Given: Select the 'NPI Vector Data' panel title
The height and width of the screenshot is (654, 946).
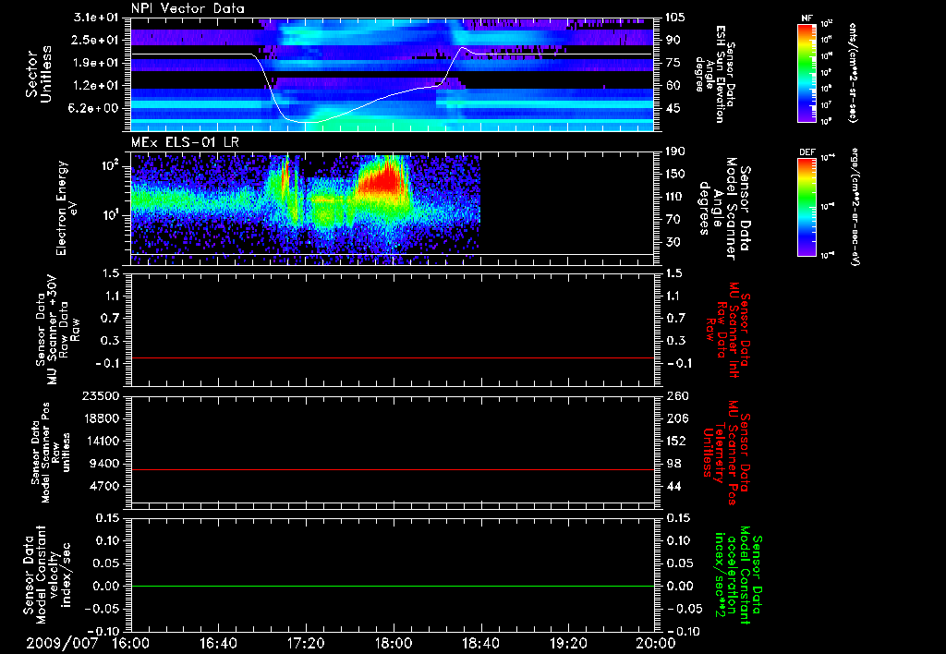Looking at the screenshot, I should [x=188, y=8].
